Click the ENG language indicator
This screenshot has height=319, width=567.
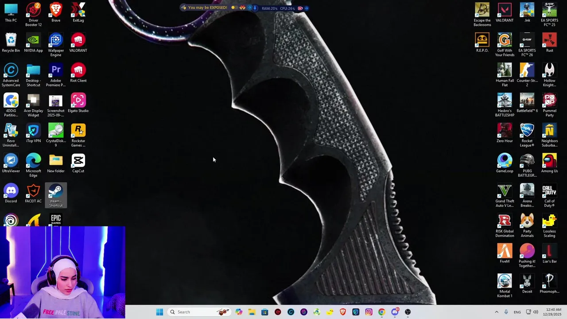(517, 312)
